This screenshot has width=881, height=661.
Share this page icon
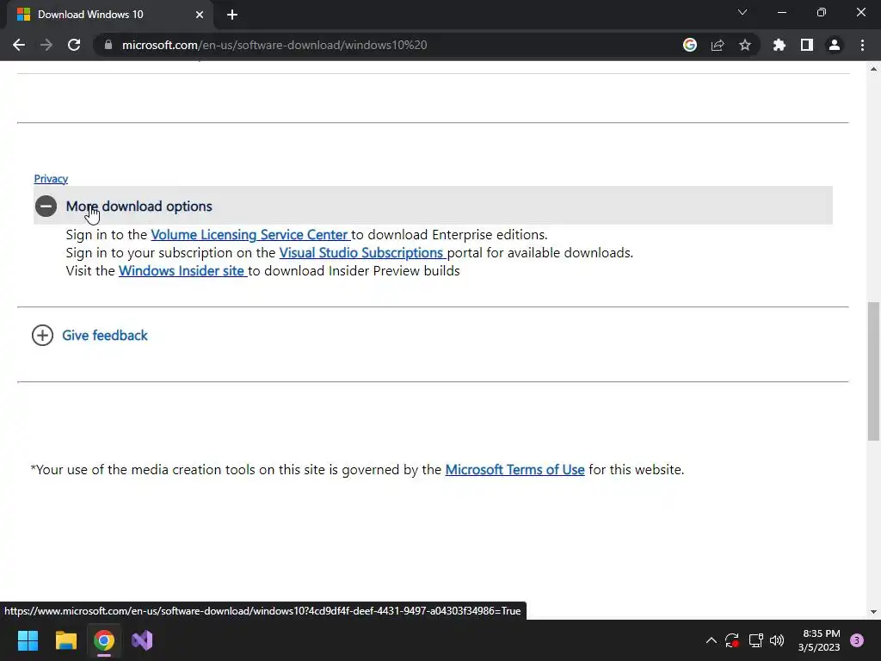(x=718, y=45)
